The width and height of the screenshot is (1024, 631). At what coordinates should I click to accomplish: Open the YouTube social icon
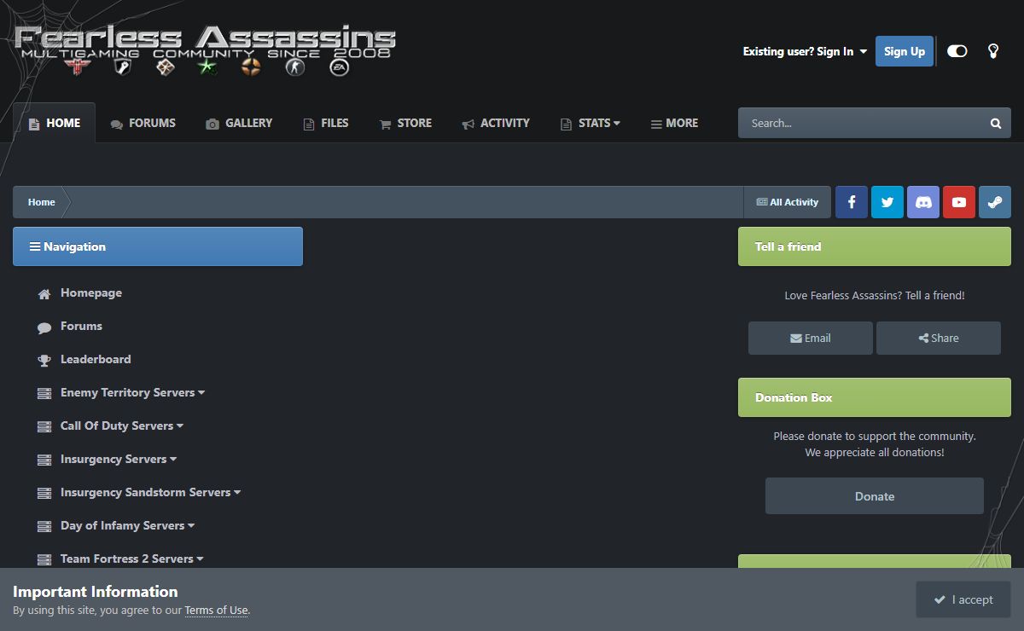[x=959, y=202]
